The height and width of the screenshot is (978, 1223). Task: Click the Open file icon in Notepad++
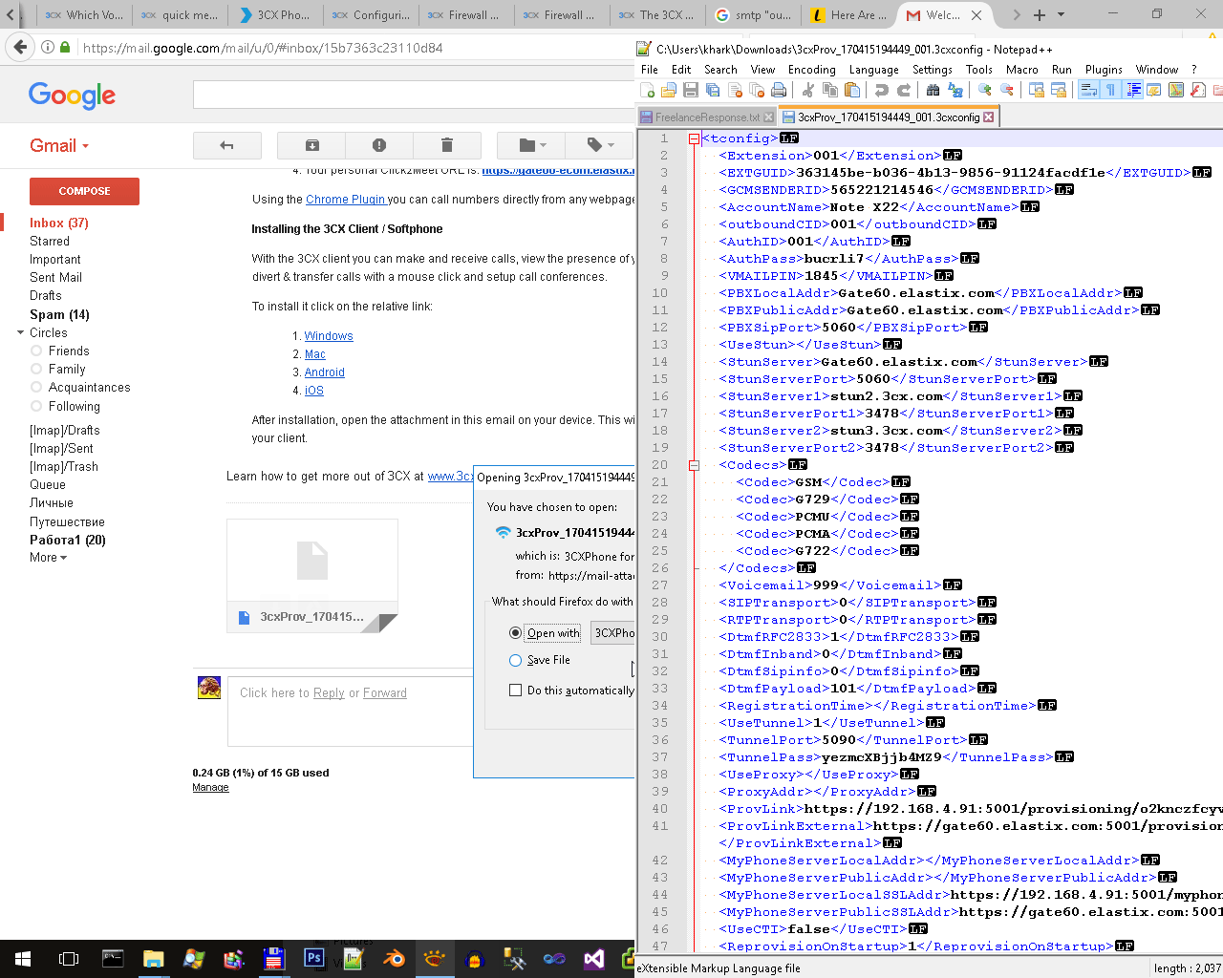coord(669,90)
